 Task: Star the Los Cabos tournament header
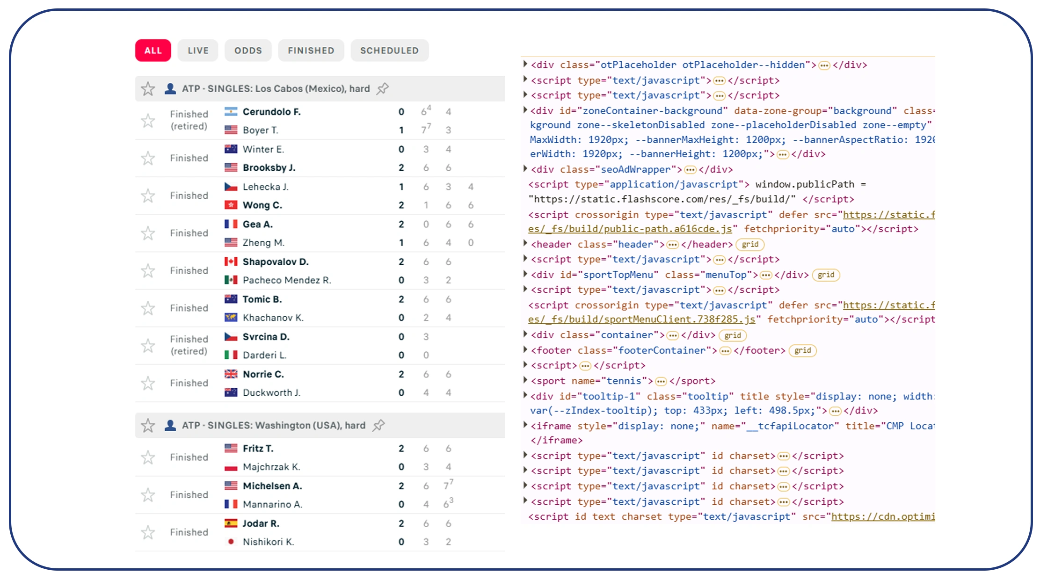click(x=148, y=89)
